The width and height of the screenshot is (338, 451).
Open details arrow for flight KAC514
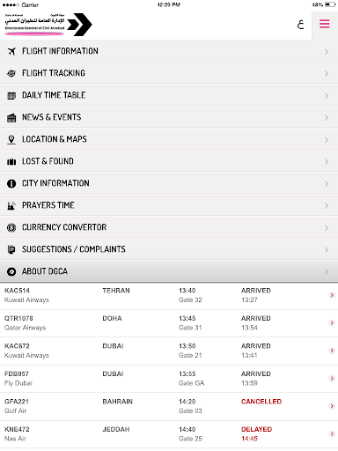(x=332, y=295)
